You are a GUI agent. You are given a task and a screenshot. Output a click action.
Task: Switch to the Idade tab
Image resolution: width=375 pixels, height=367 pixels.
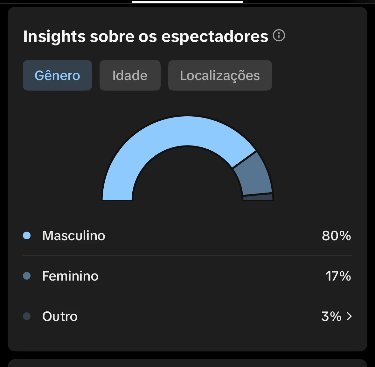coord(130,76)
